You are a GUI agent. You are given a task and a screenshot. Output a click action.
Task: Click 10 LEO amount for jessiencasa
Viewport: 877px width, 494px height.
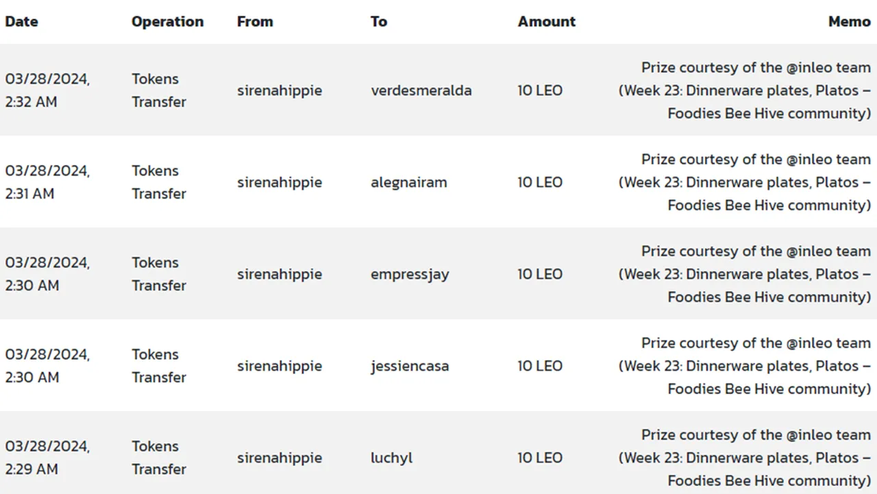540,366
